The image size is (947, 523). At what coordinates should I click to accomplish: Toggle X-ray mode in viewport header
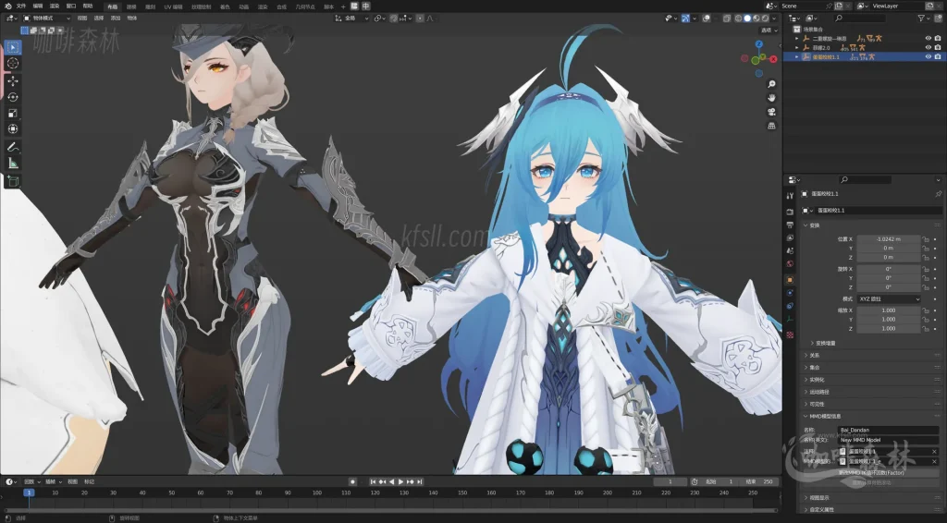(727, 18)
